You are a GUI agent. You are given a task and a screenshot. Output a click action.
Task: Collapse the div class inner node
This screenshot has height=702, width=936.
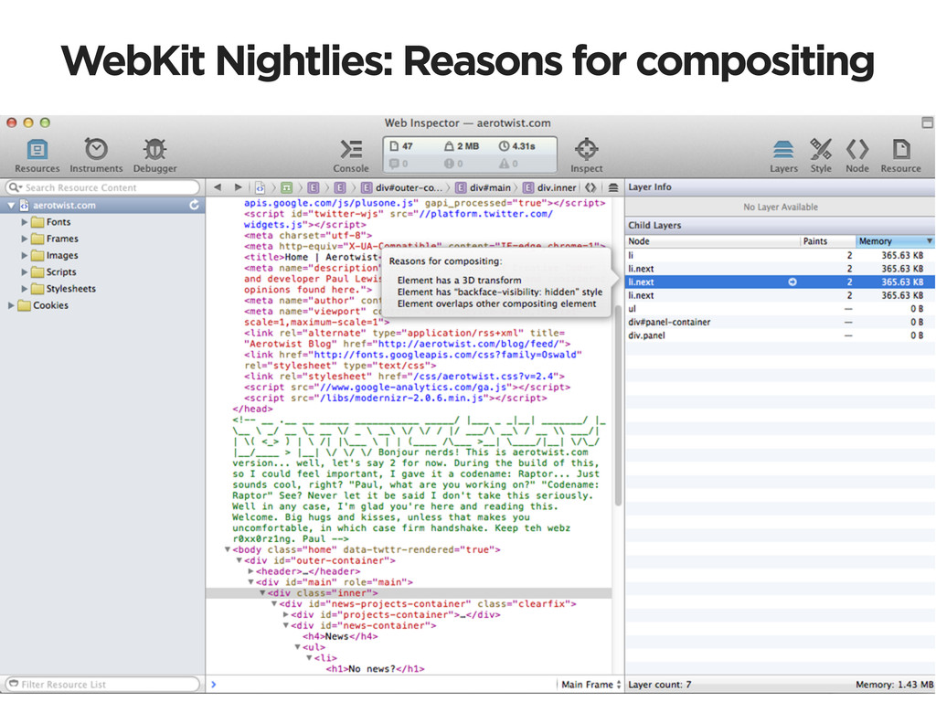[x=261, y=593]
